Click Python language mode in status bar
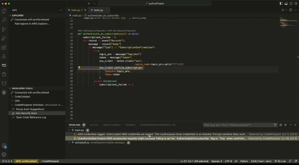Image resolution: width=299 pixels, height=165 pixels. (x=244, y=161)
